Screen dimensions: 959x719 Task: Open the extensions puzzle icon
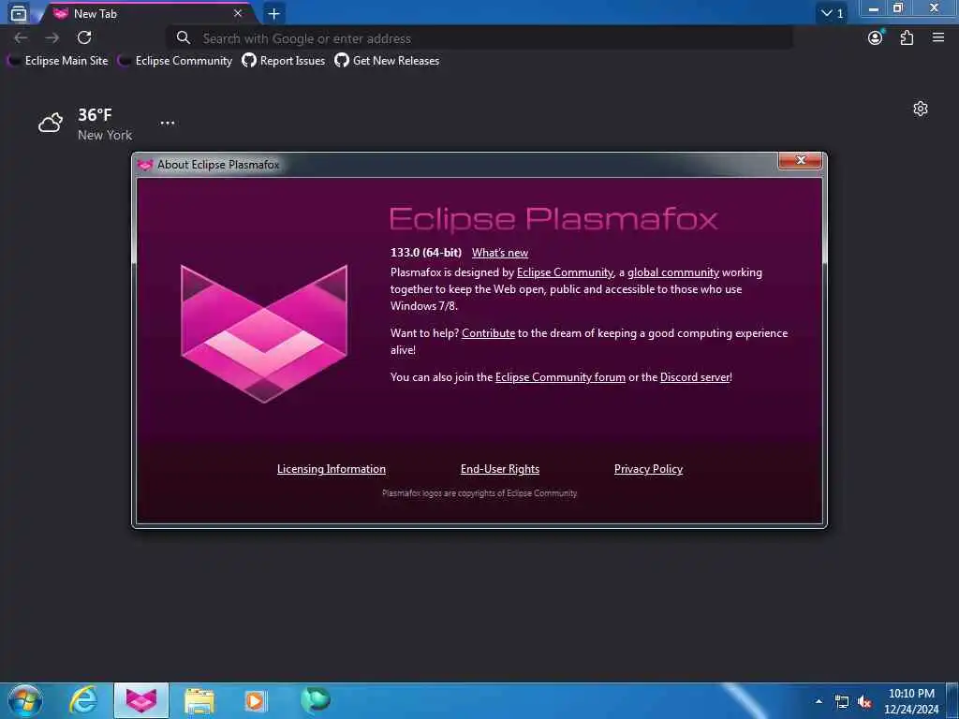907,37
